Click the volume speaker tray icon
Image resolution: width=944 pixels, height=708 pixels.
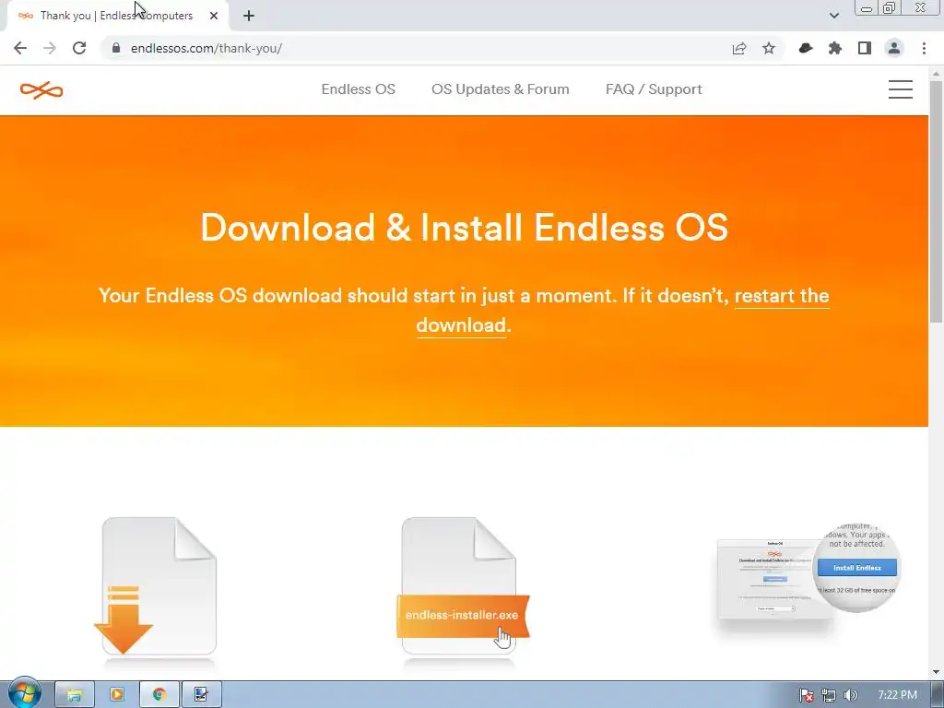pyautogui.click(x=850, y=695)
